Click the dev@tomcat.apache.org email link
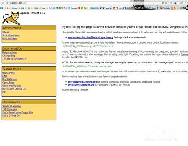This screenshot has width=188, height=146. (x=81, y=85)
